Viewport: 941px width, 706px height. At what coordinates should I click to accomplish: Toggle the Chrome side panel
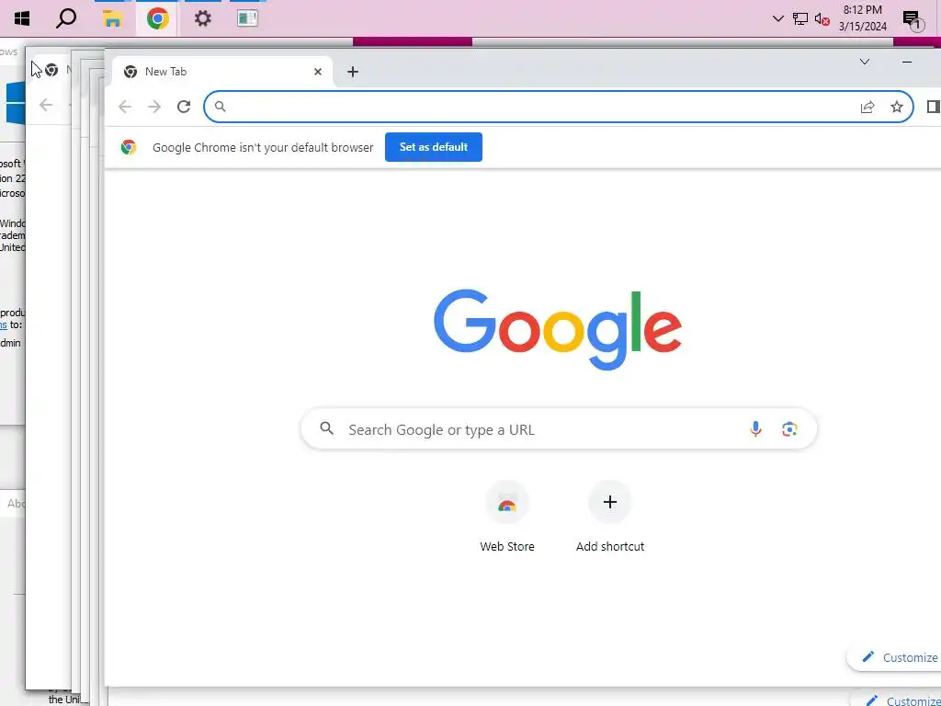(x=933, y=107)
